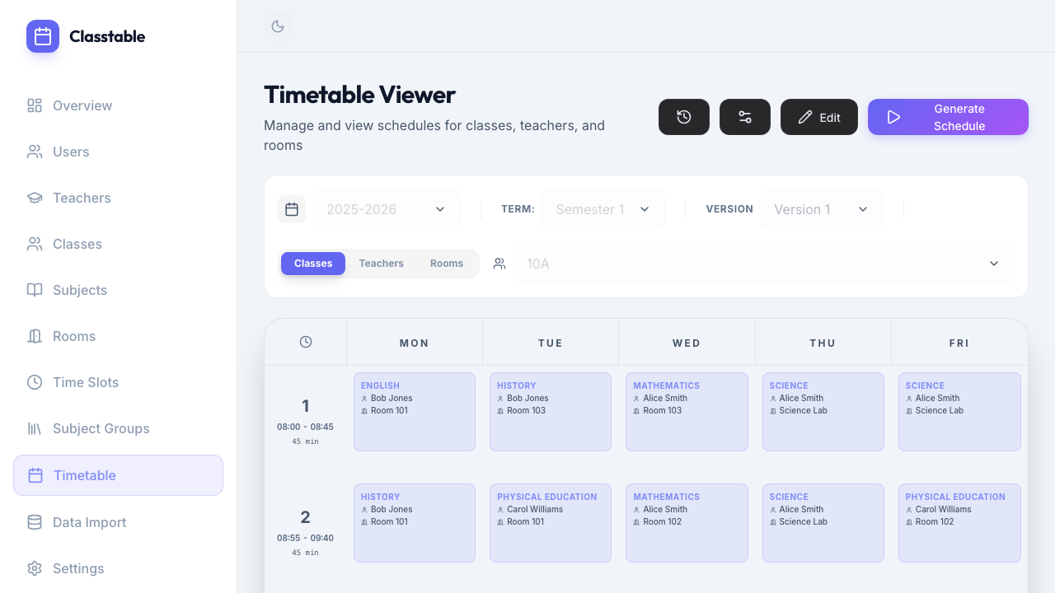
Task: Click the Classtable logo calendar icon
Action: [42, 36]
